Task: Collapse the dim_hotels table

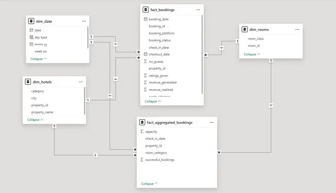Action: (35, 120)
